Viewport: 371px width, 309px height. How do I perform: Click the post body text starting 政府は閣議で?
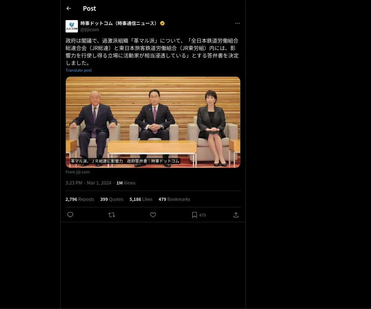[152, 52]
